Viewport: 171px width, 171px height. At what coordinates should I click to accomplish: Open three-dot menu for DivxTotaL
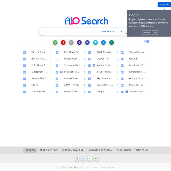(x=150, y=66)
